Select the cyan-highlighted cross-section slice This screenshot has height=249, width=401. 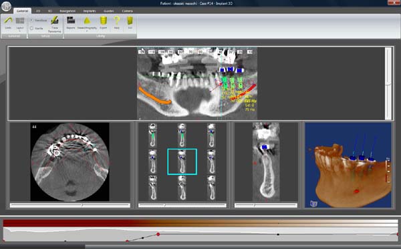(x=182, y=162)
